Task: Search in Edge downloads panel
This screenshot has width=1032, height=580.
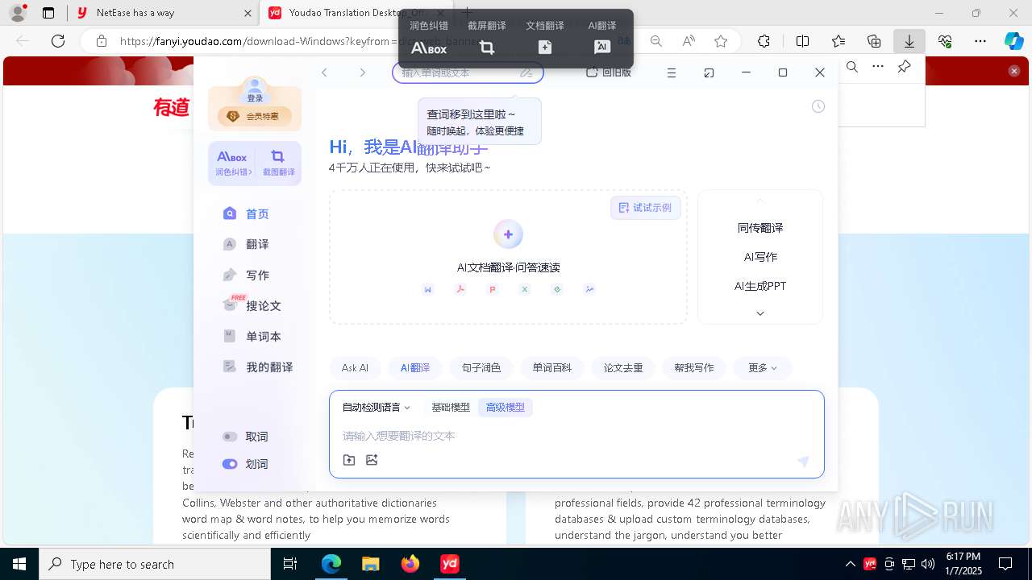Action: [852, 67]
